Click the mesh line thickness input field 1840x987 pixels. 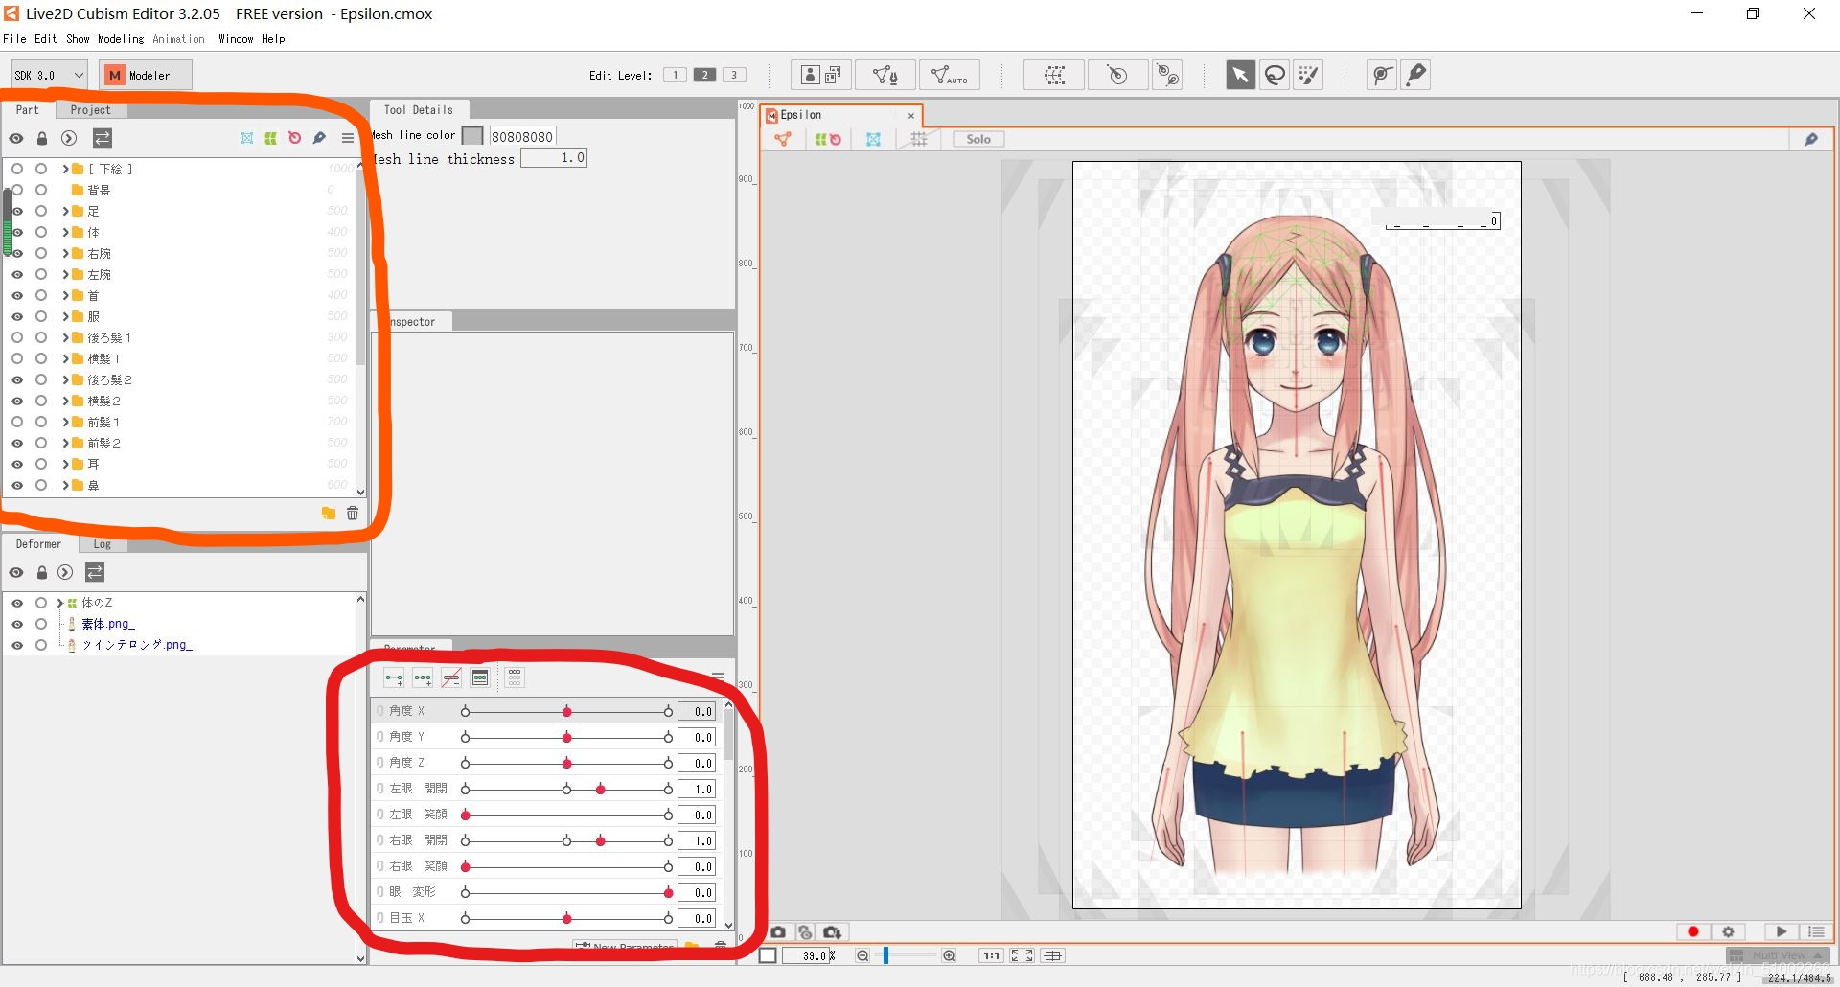pos(554,158)
